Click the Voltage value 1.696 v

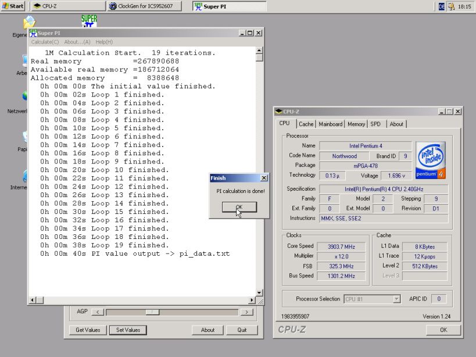[396, 176]
